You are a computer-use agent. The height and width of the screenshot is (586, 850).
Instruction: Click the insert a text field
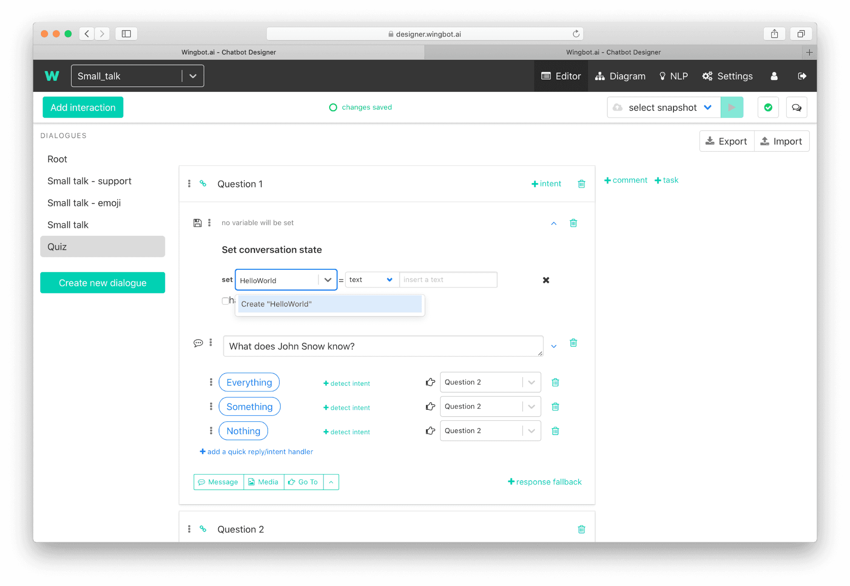click(x=448, y=280)
